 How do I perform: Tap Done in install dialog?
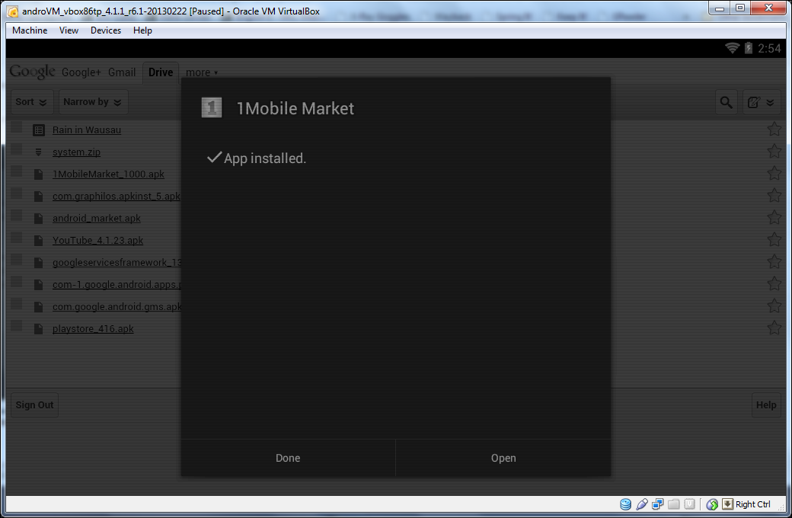pos(288,458)
